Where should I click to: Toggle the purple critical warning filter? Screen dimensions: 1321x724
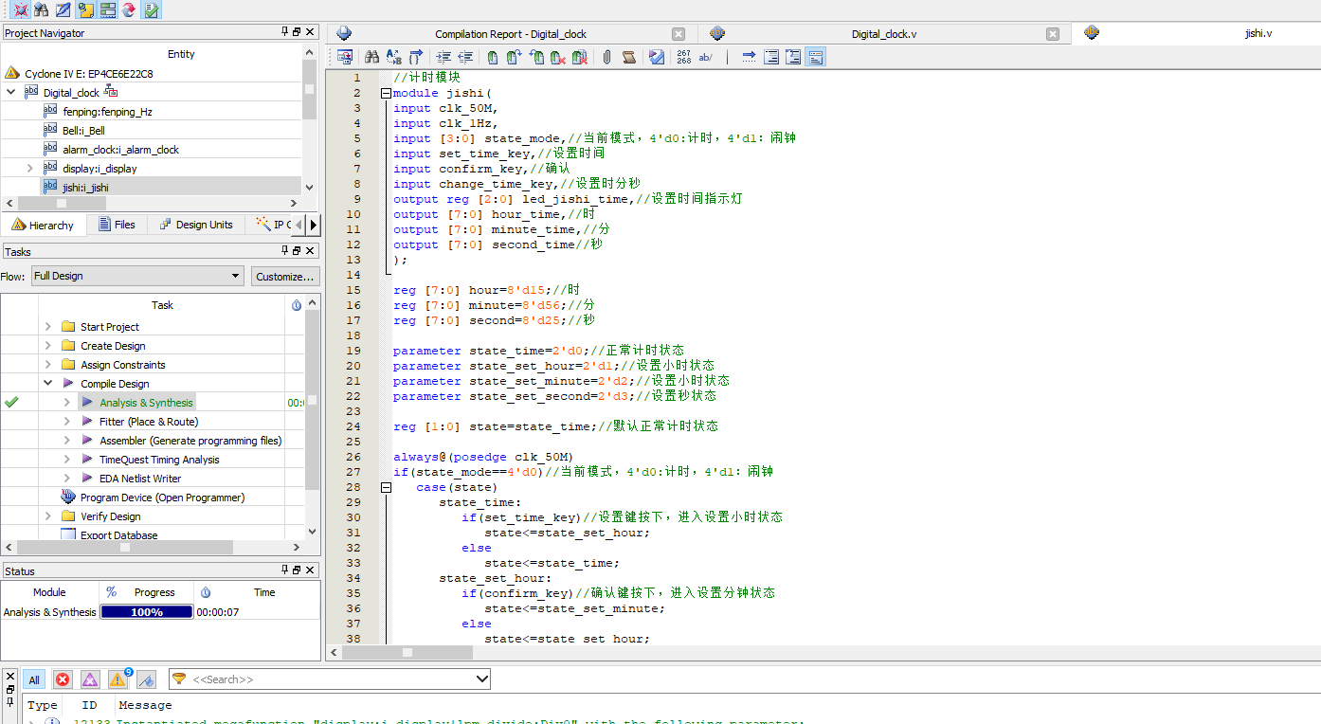[x=90, y=679]
